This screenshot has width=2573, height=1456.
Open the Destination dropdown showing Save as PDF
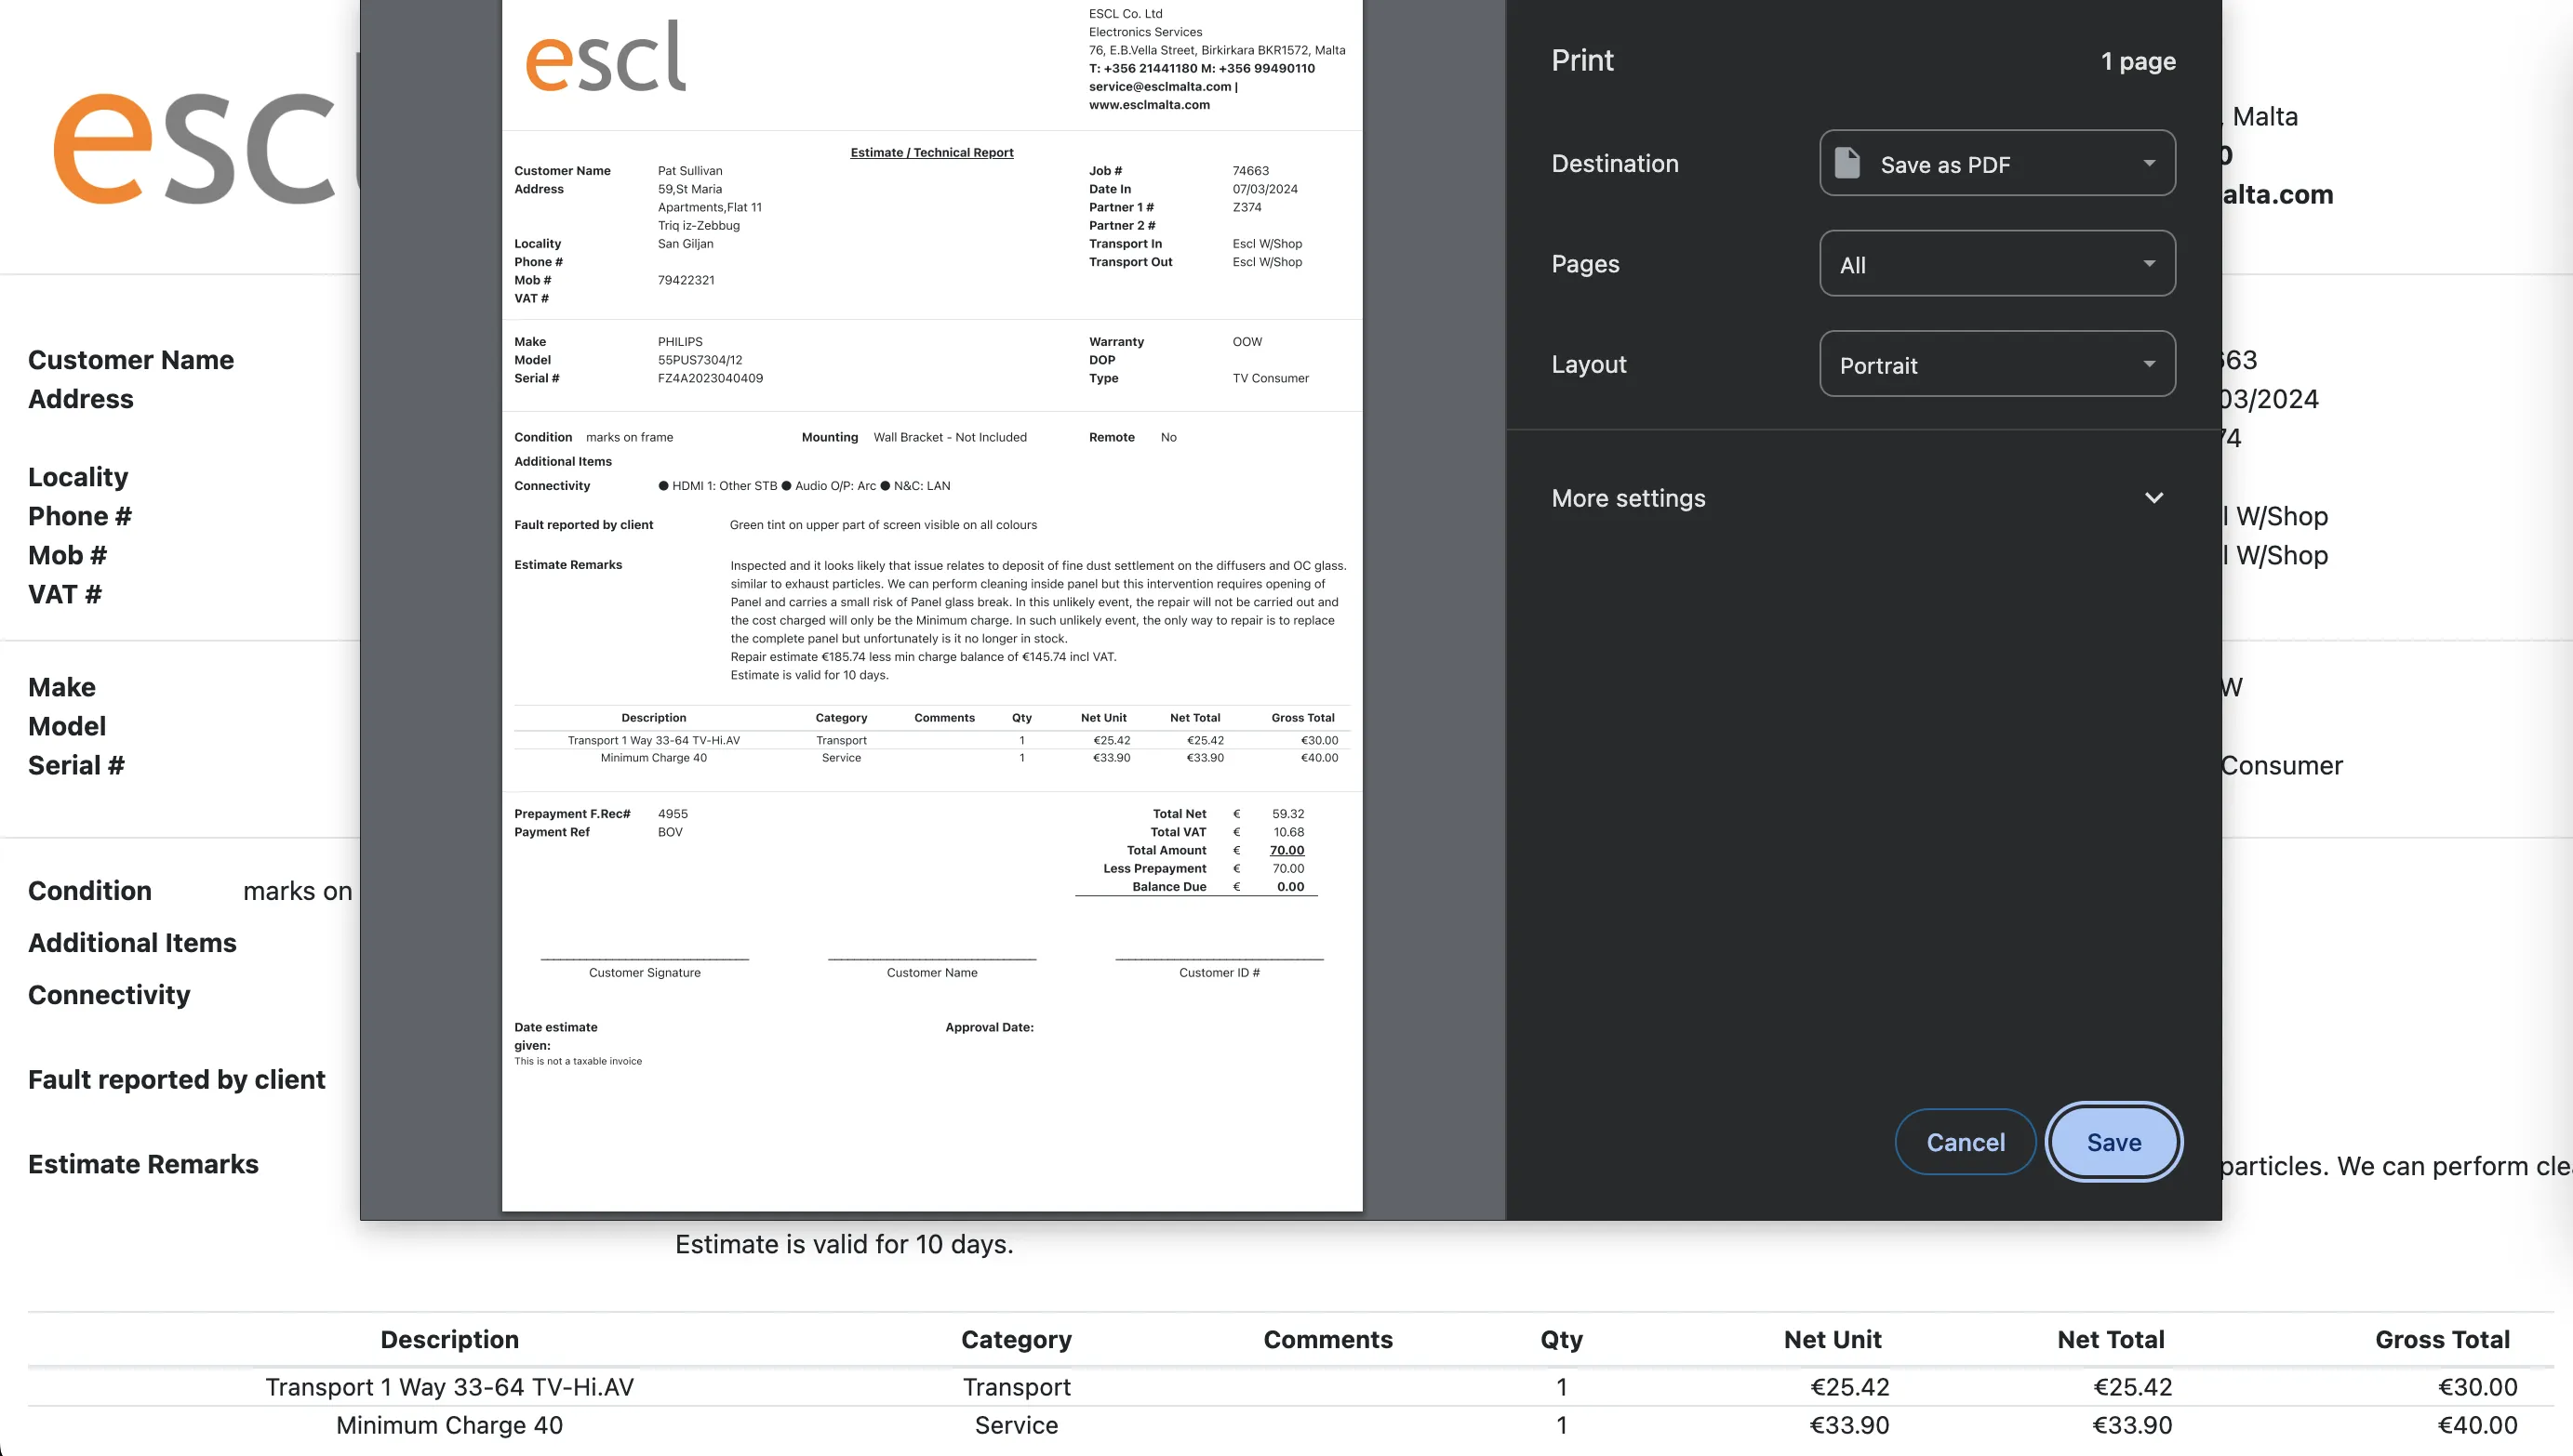pos(1997,164)
